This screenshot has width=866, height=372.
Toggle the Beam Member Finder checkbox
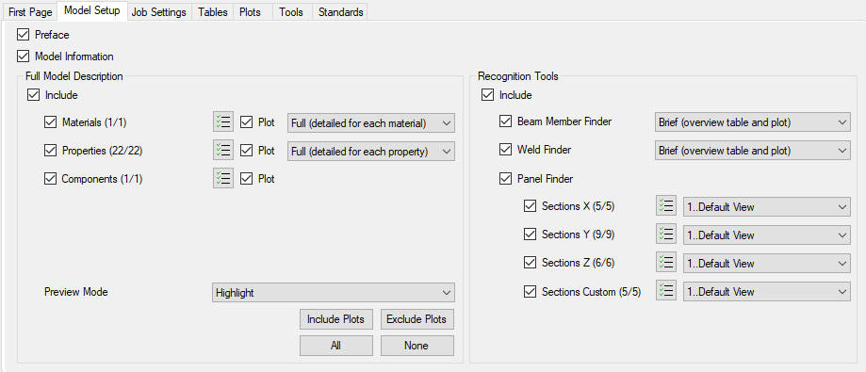tap(505, 121)
